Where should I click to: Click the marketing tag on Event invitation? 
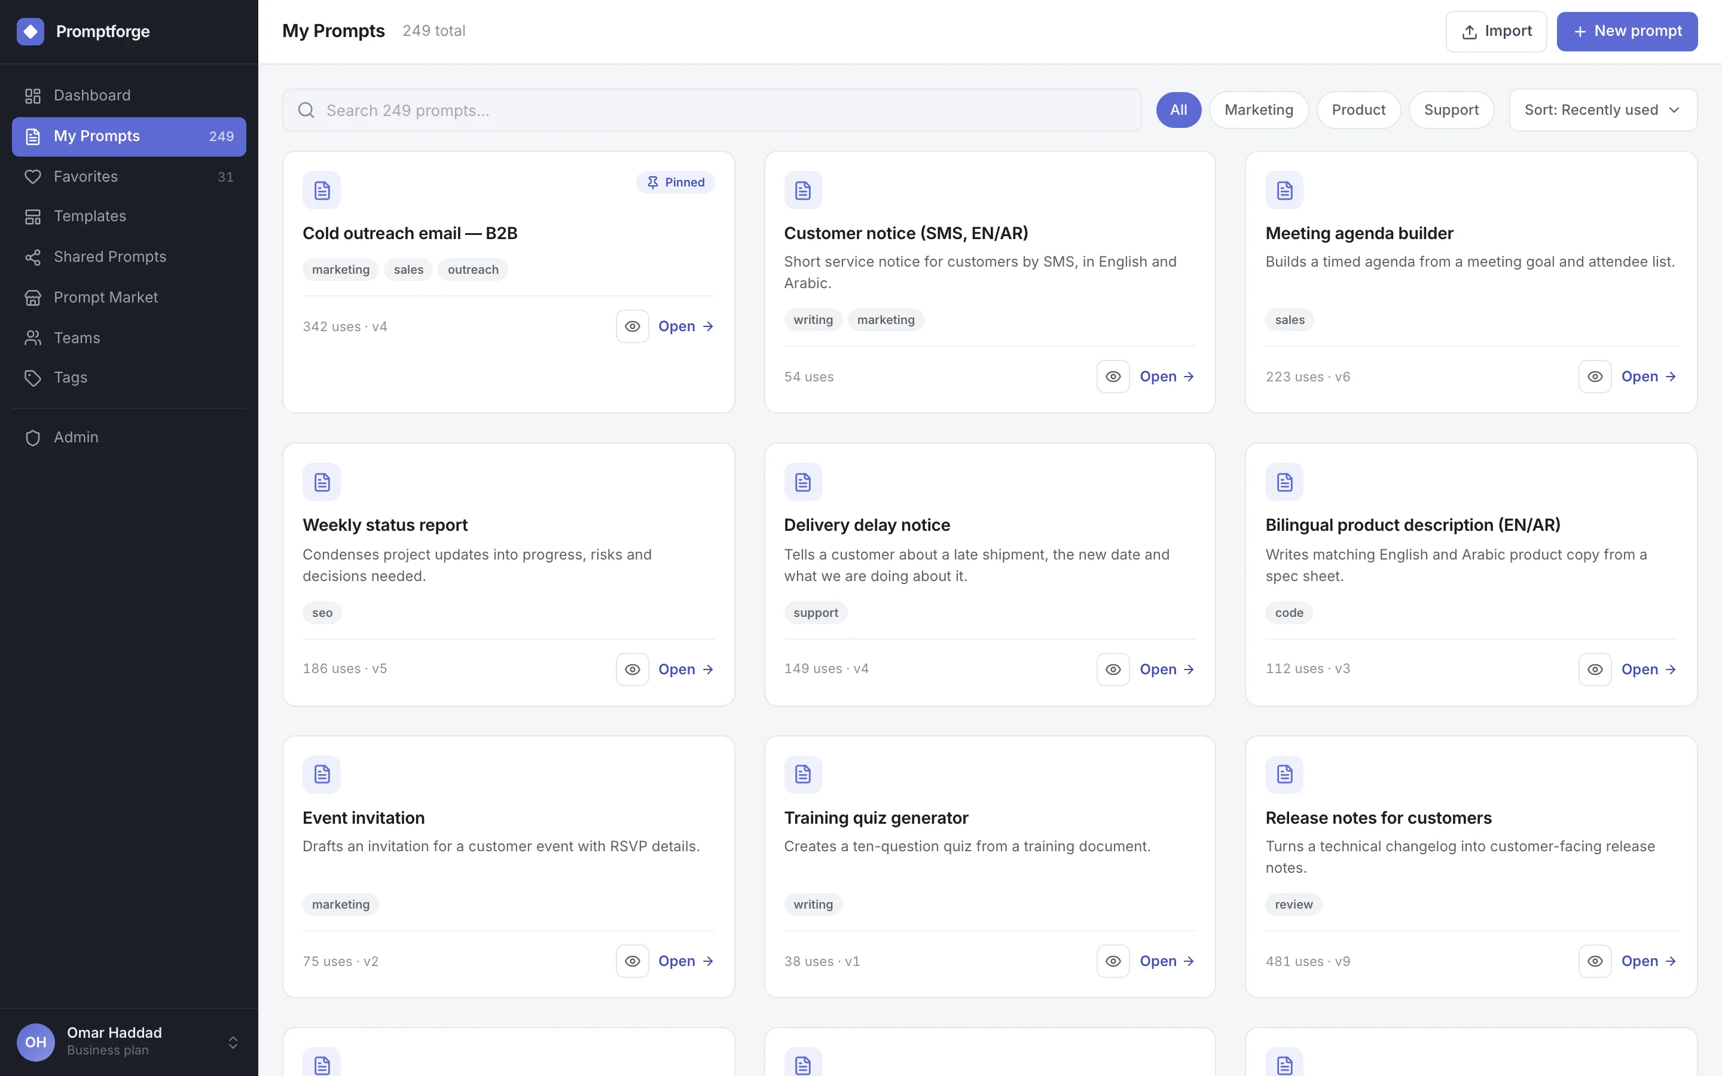click(x=341, y=904)
